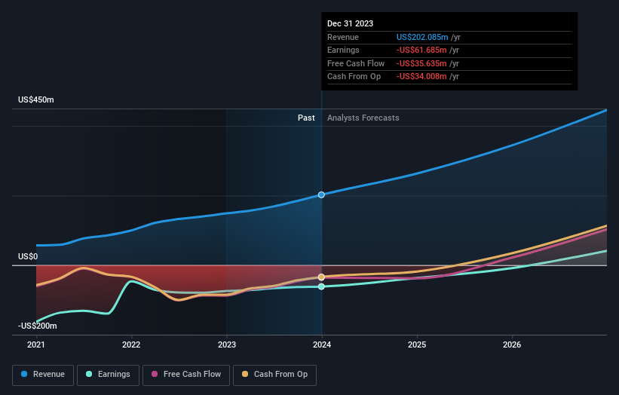Click the 2024 x-axis label
This screenshot has height=395, width=619.
point(322,344)
